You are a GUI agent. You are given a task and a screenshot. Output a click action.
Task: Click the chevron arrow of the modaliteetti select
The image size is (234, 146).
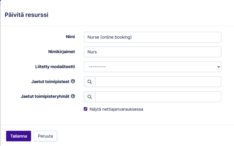(x=219, y=67)
